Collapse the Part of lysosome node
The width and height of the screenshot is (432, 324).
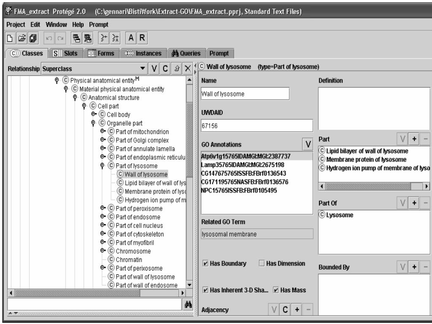(103, 165)
